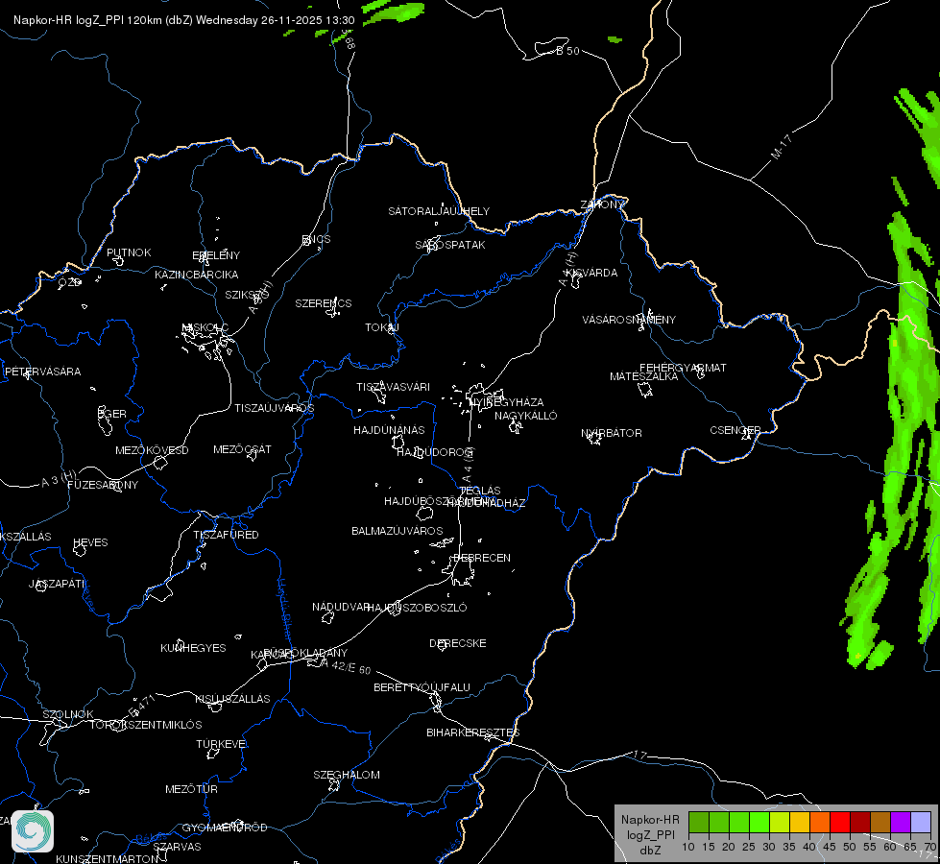Screen dimensions: 940x864
Task: Click the NÁDUDVAR label
Action: (x=341, y=607)
